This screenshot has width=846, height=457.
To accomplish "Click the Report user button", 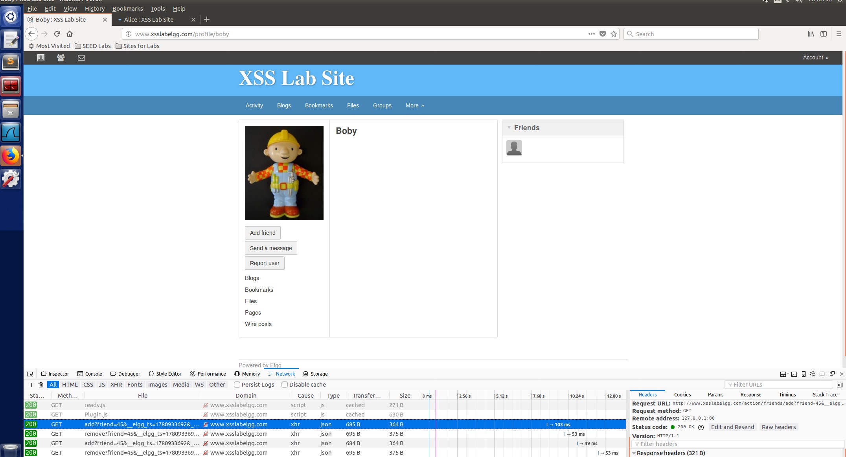I will point(265,263).
